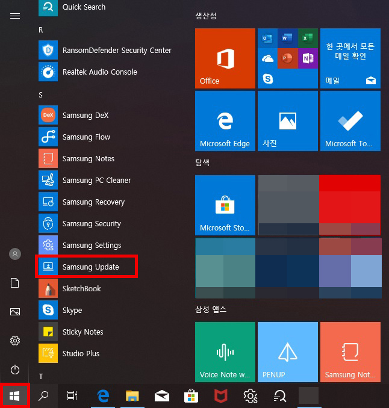This screenshot has height=408, width=389.
Task: Open Microsoft Store on taskbar
Action: click(x=191, y=396)
